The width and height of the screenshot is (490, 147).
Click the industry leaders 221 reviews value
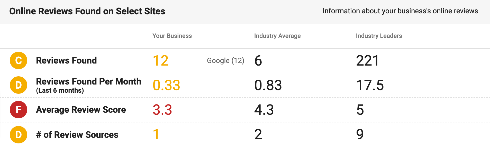(x=367, y=61)
